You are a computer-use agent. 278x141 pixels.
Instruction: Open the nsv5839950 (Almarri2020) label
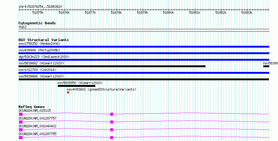click(80, 83)
